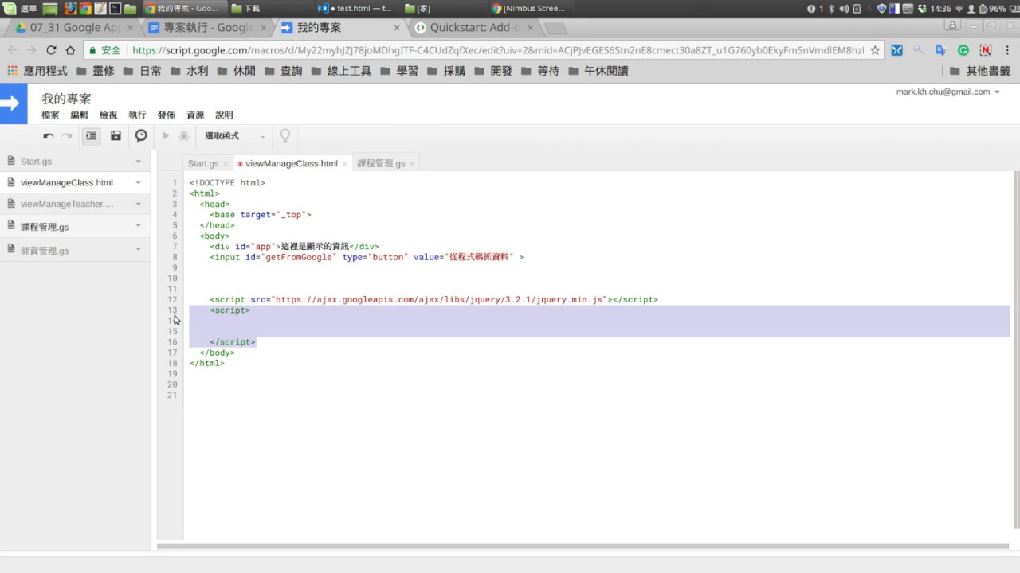1020x573 pixels.
Task: Click the Grammarly extension icon
Action: tap(963, 50)
